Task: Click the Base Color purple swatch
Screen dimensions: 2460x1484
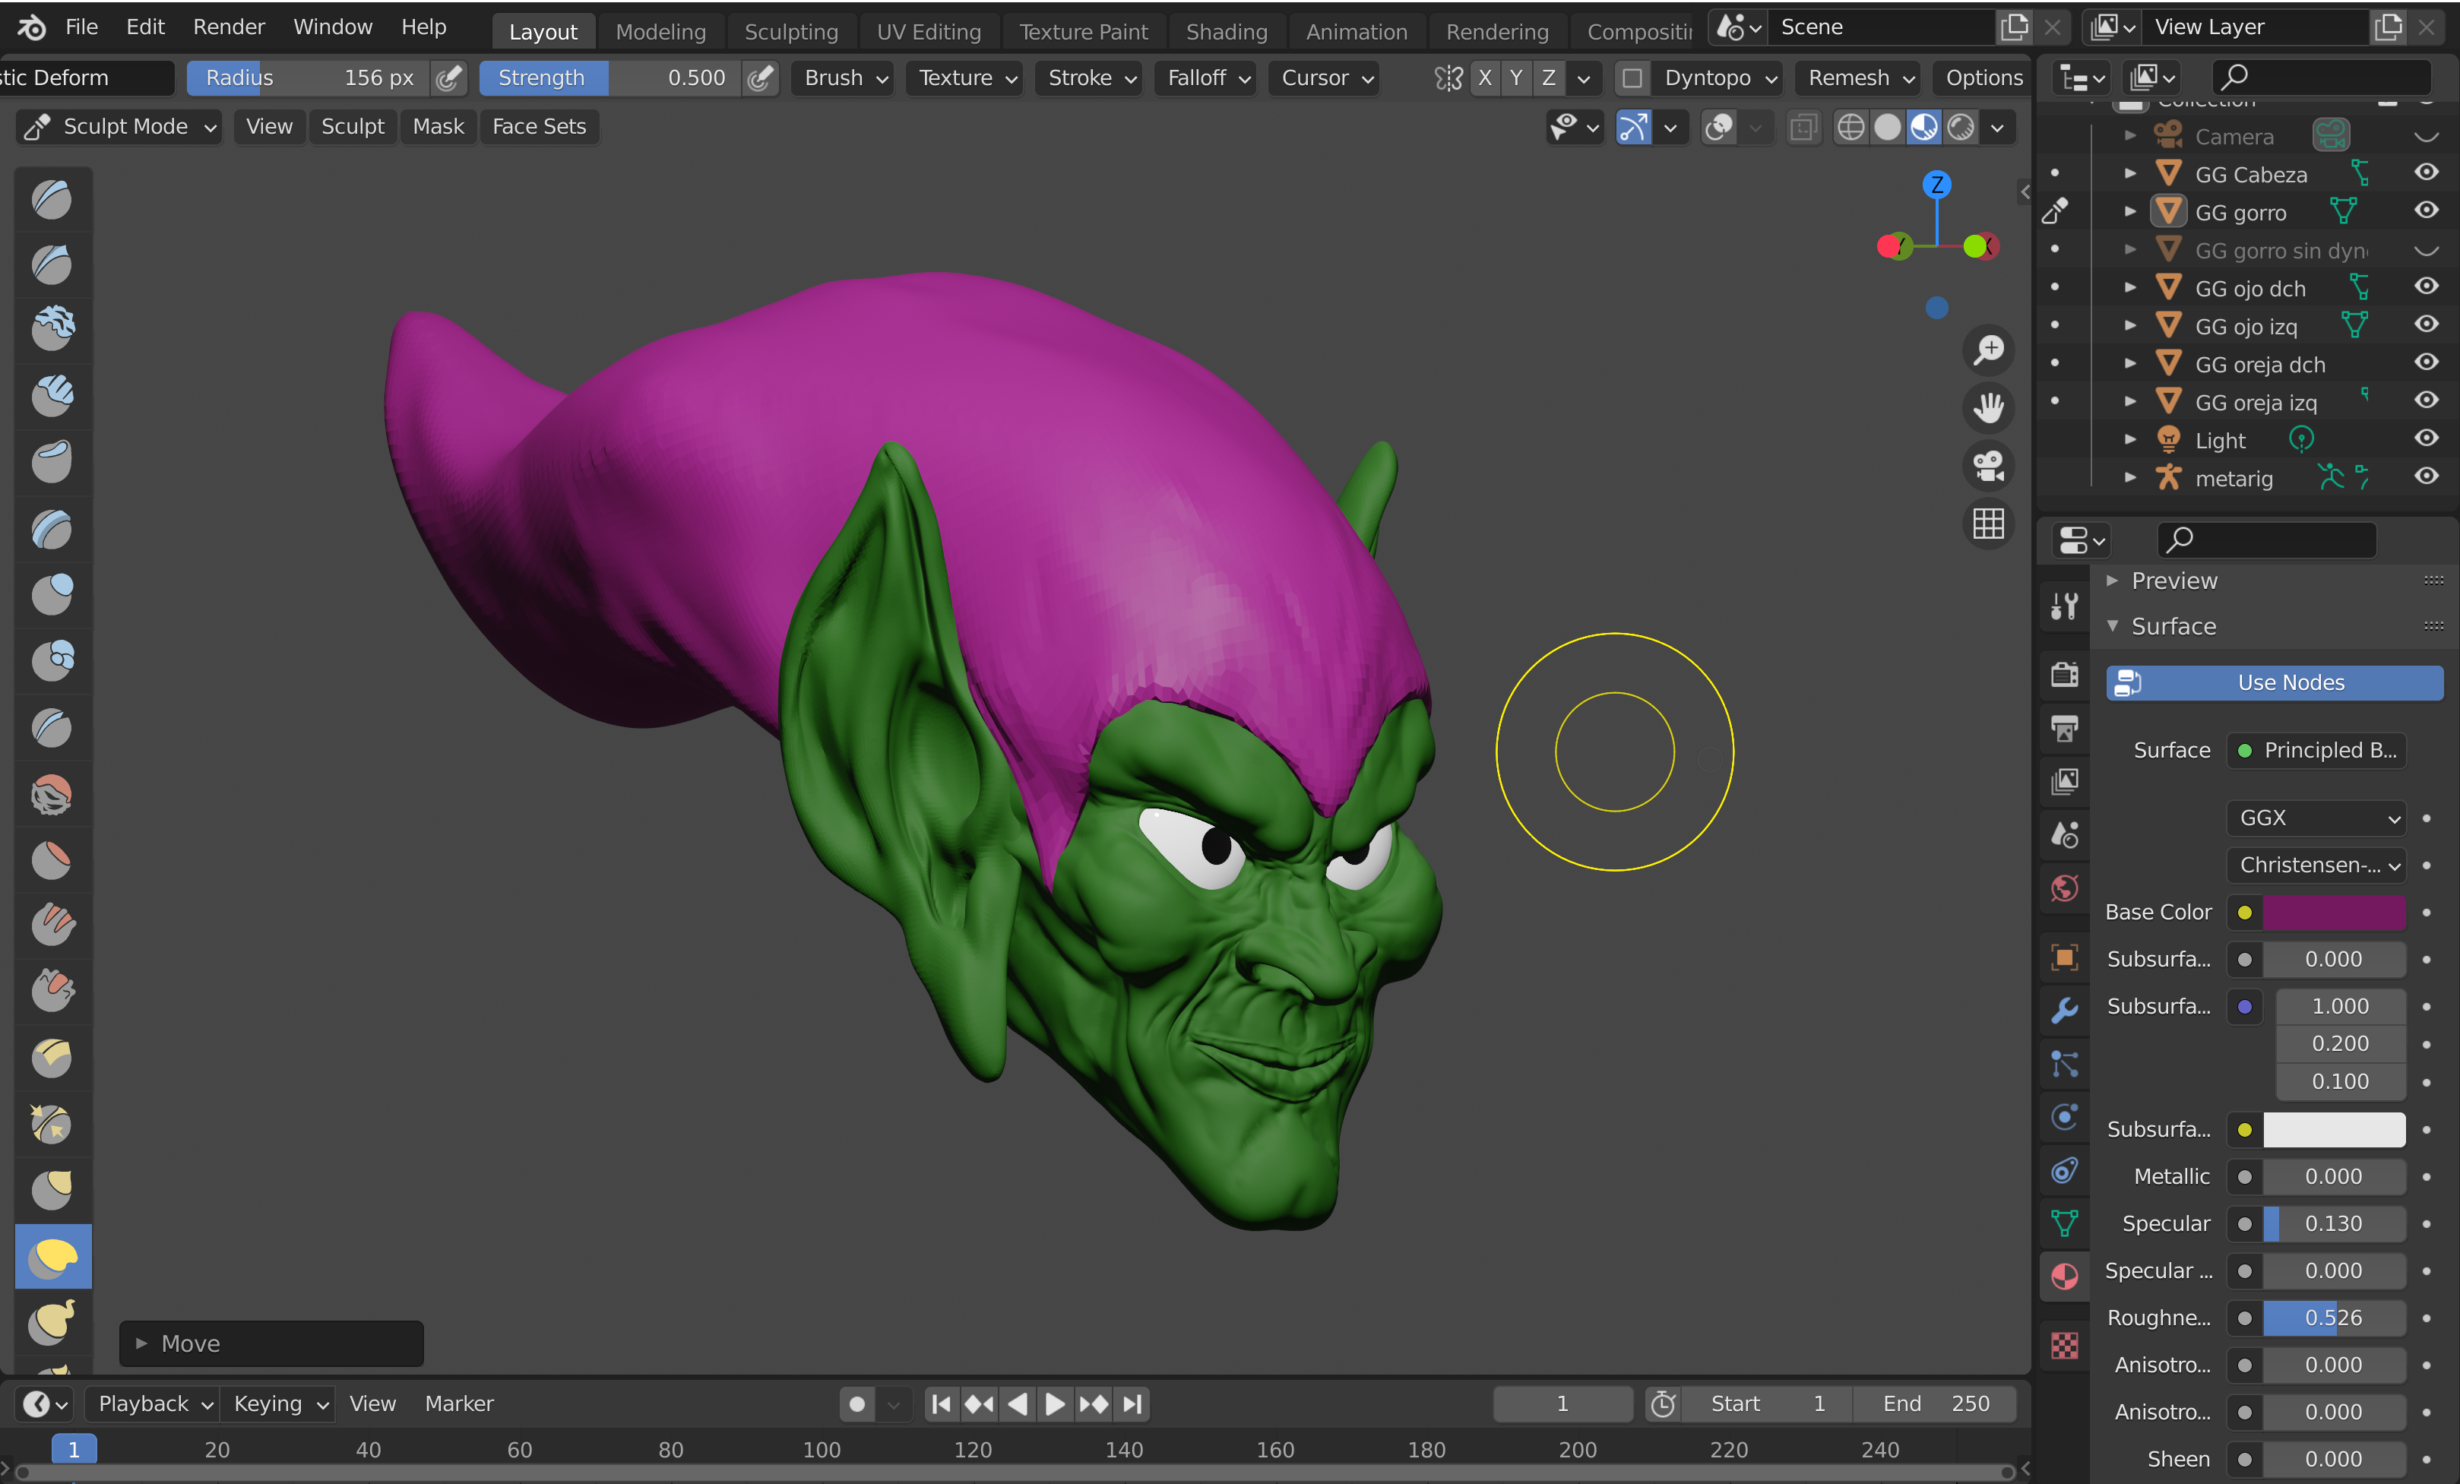Action: [2333, 912]
